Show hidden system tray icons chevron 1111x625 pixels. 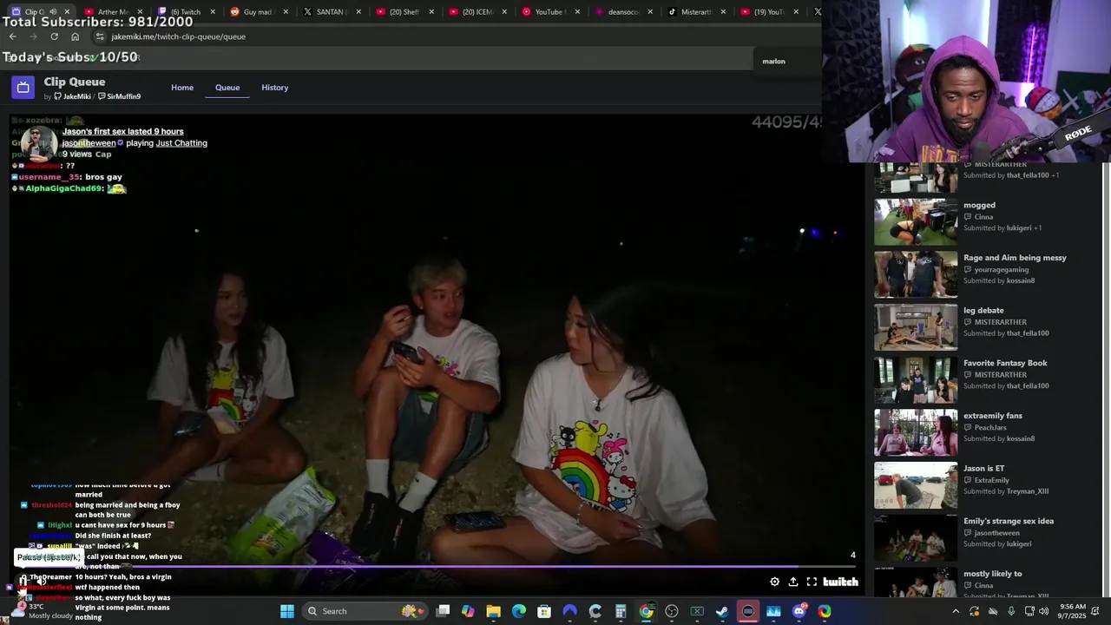tap(956, 611)
